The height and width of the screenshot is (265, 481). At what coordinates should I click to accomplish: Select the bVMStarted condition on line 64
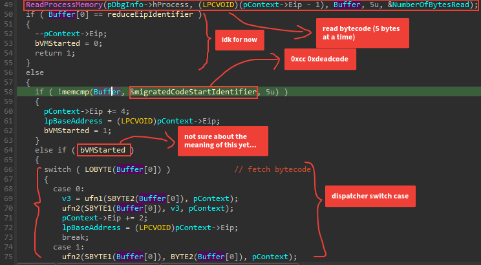[x=103, y=151]
